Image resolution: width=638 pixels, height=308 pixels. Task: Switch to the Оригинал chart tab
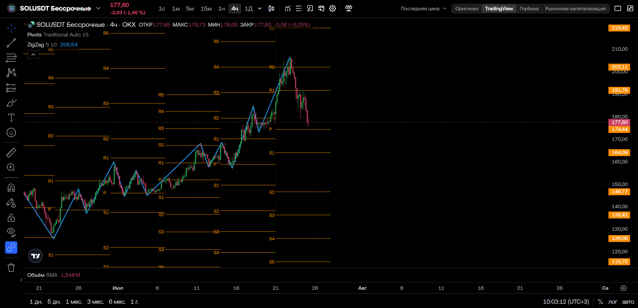tap(467, 9)
